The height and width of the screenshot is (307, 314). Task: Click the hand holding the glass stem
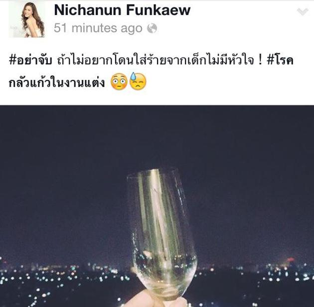pyautogui.click(x=152, y=300)
